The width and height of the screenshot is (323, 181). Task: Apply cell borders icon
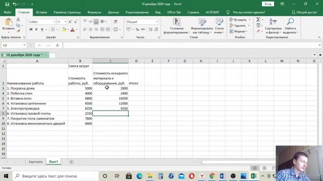[52, 30]
